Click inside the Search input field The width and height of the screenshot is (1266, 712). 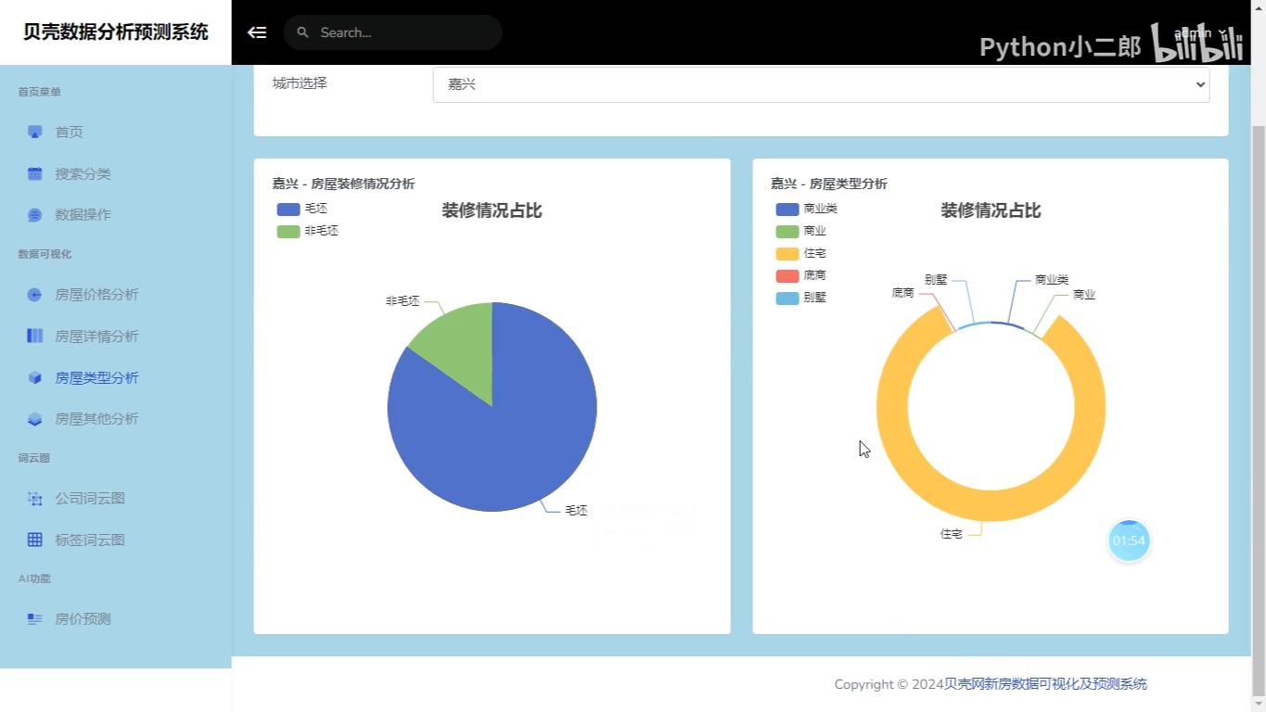click(399, 32)
